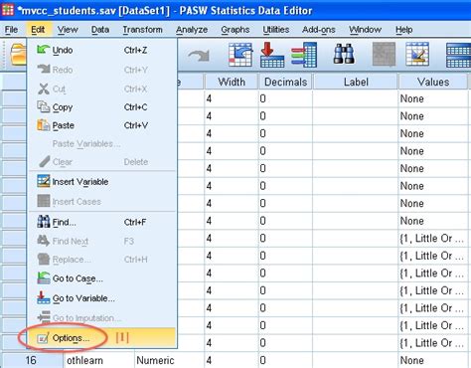471x368 pixels.
Task: Click the Open folder icon in toolbar
Action: point(18,55)
